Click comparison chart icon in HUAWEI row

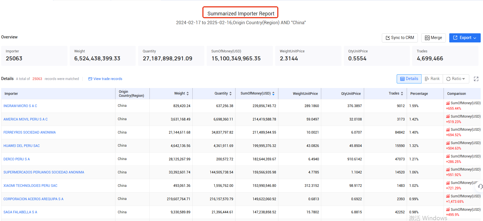[448, 143]
